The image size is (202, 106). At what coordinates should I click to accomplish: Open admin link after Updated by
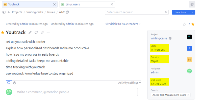coord(70,24)
